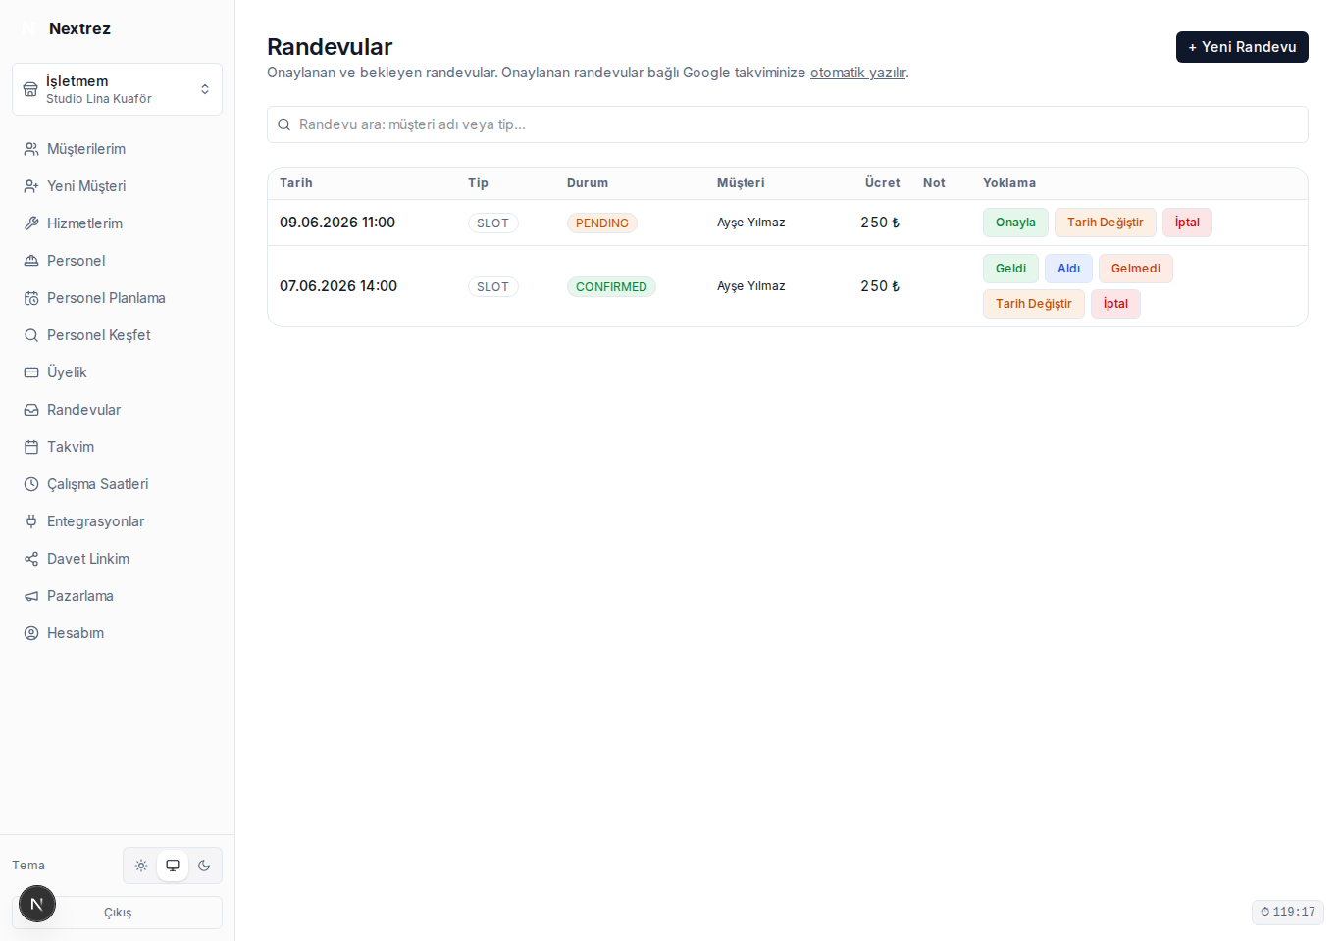The height and width of the screenshot is (941, 1340).
Task: Click the clock icon for Çalışma Saatleri
Action: 31,484
